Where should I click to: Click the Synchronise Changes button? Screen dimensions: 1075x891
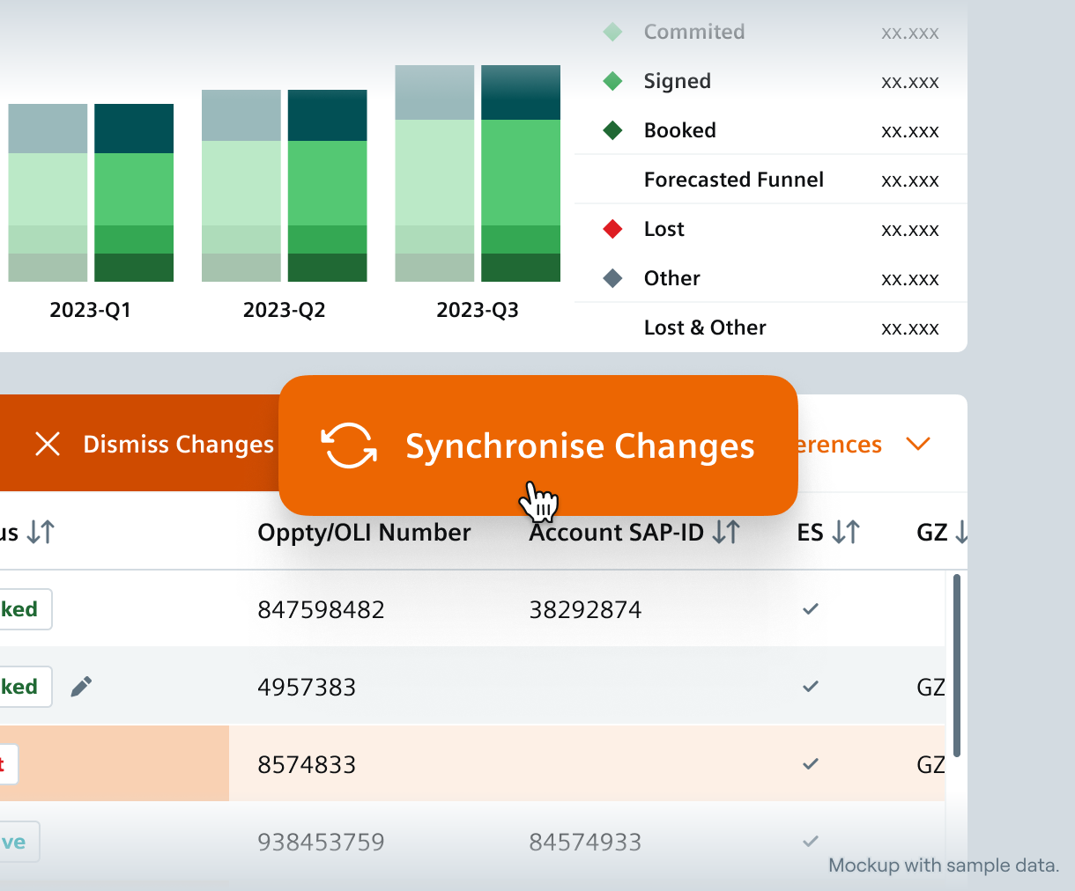coord(538,445)
